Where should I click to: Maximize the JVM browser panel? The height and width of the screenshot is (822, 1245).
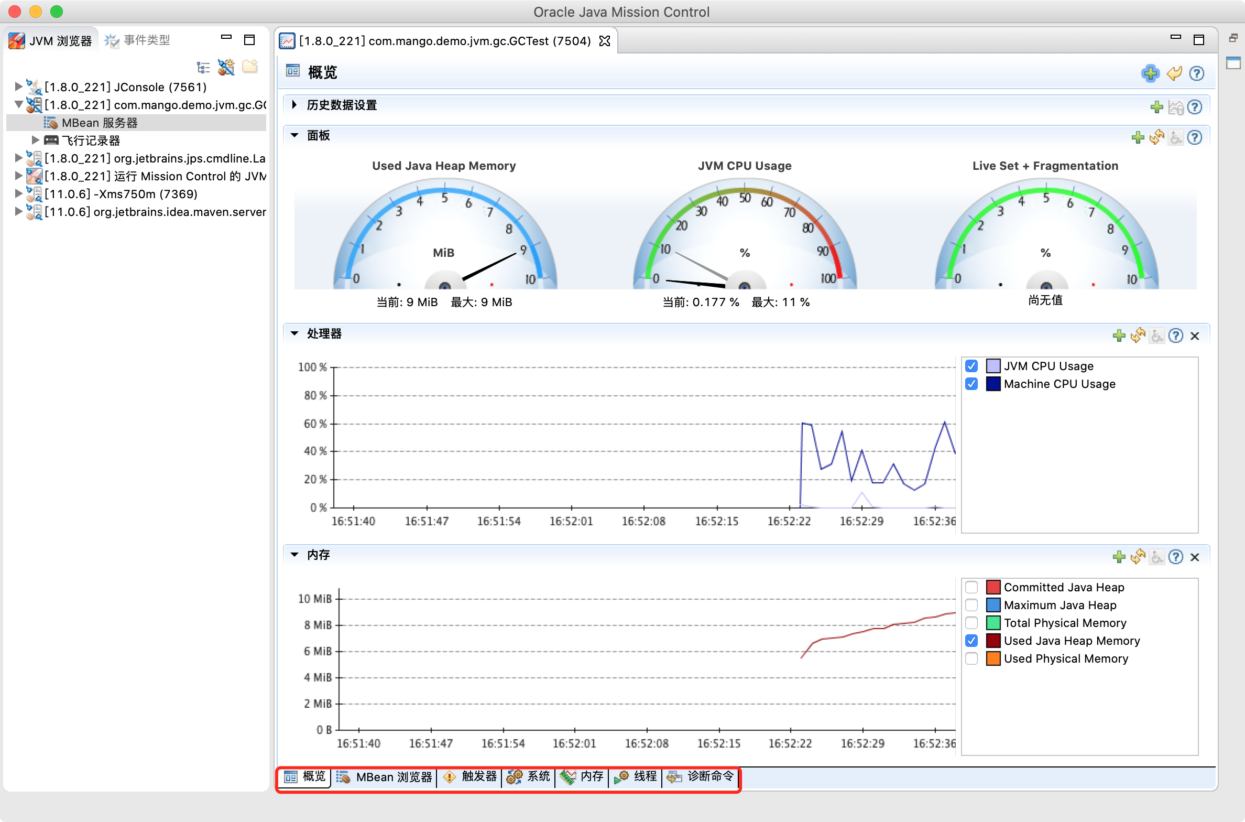[x=249, y=40]
